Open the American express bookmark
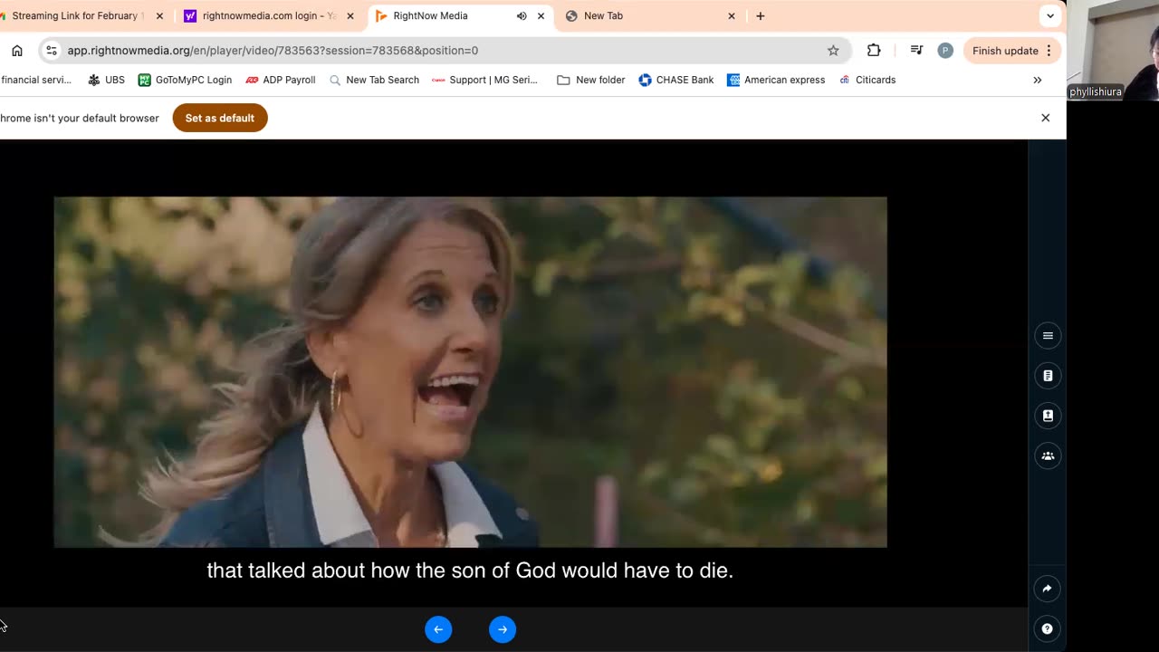The height and width of the screenshot is (652, 1159). tap(776, 80)
